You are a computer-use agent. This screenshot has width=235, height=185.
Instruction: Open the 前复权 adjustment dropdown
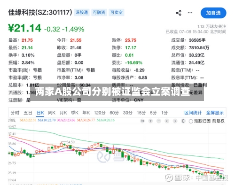click(219, 121)
